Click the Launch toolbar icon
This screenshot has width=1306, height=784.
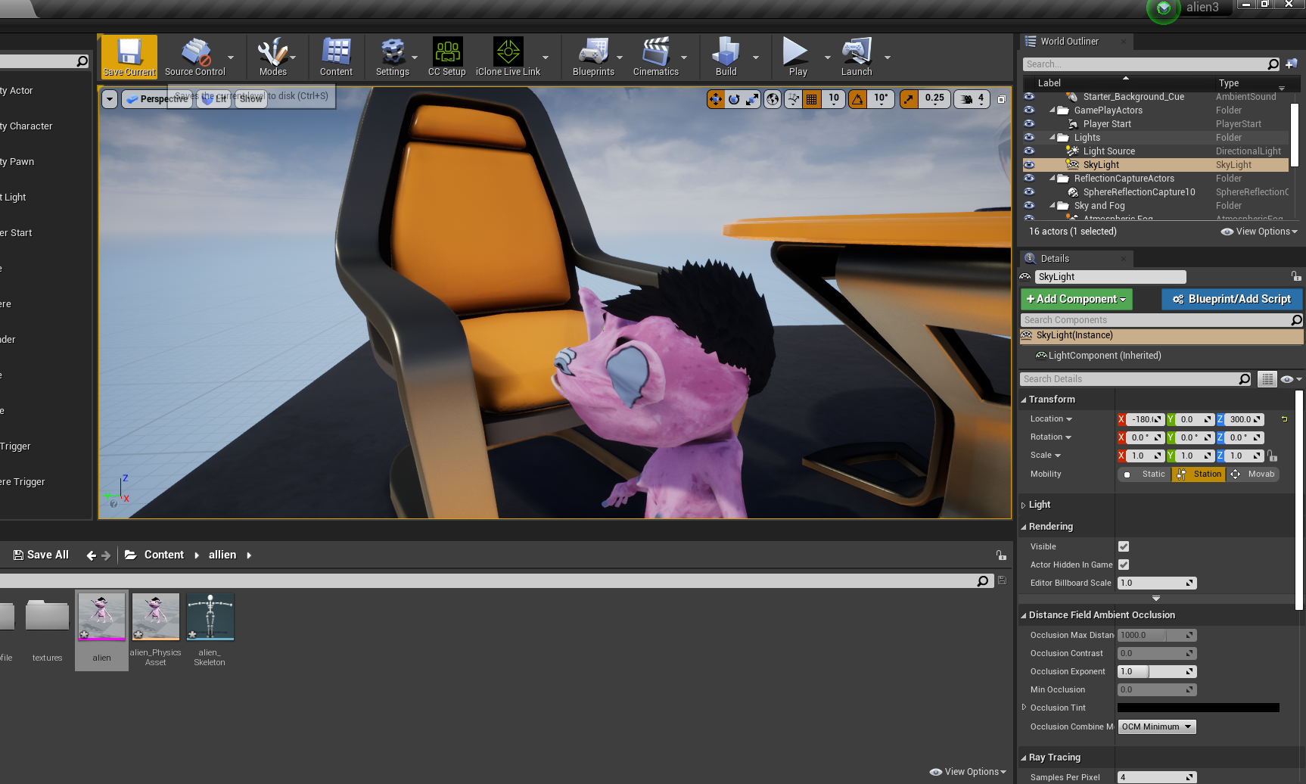[857, 56]
